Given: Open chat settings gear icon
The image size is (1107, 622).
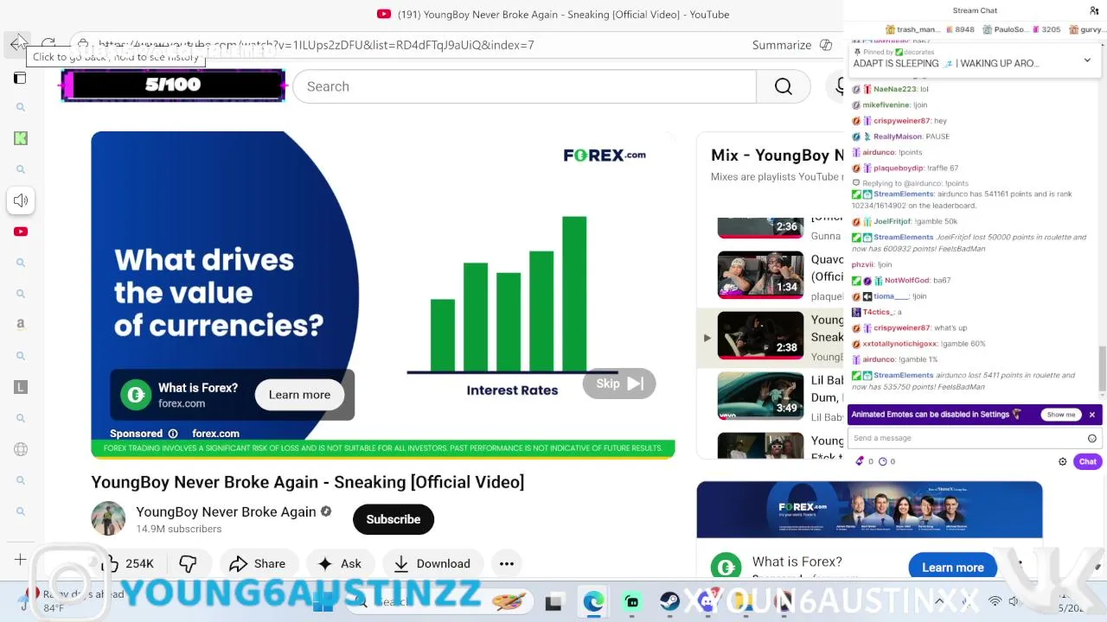Looking at the screenshot, I should [1063, 461].
